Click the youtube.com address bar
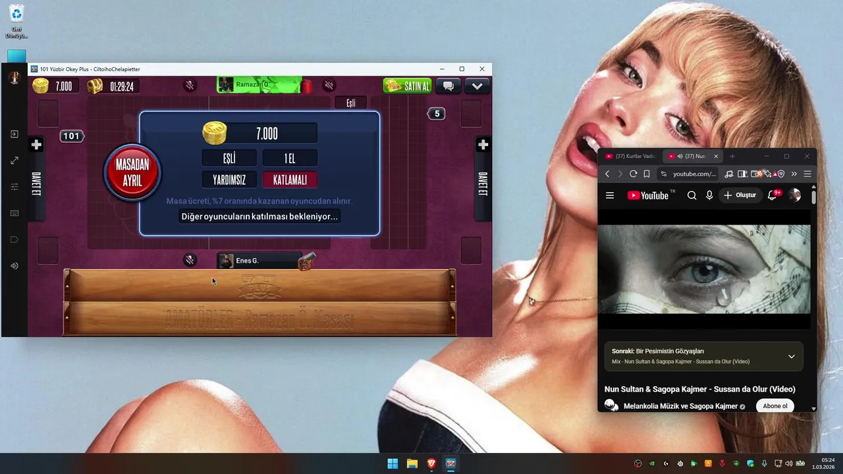 tap(688, 174)
